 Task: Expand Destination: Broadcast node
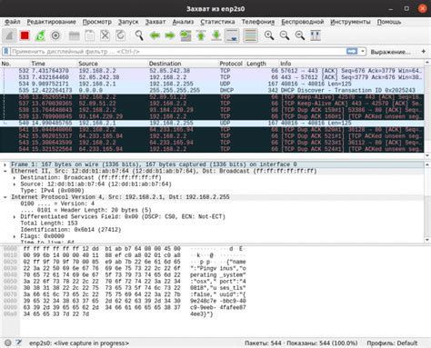[x=15, y=178]
